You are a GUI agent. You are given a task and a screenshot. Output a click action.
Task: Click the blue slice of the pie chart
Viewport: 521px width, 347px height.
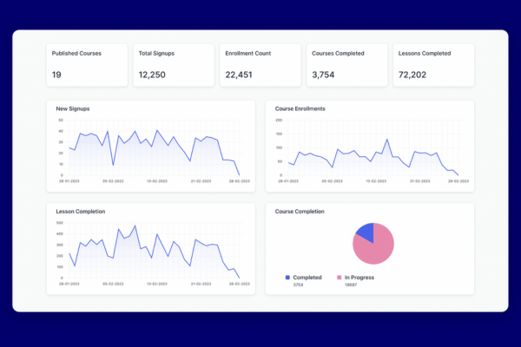[x=366, y=232]
